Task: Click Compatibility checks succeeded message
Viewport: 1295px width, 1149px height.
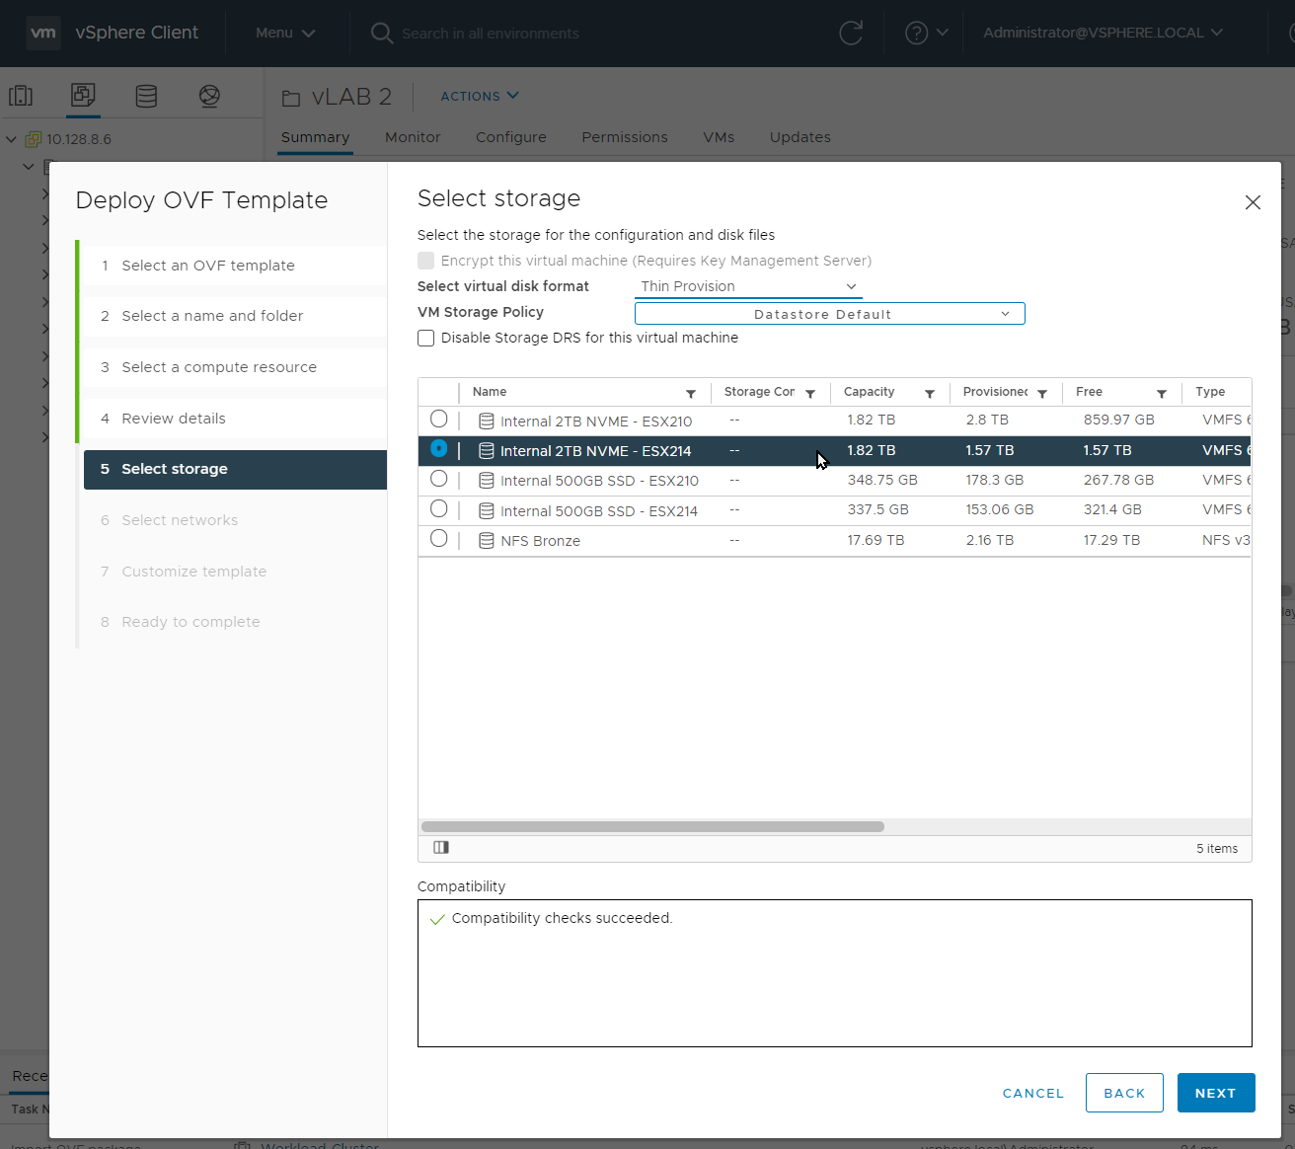Action: click(562, 918)
